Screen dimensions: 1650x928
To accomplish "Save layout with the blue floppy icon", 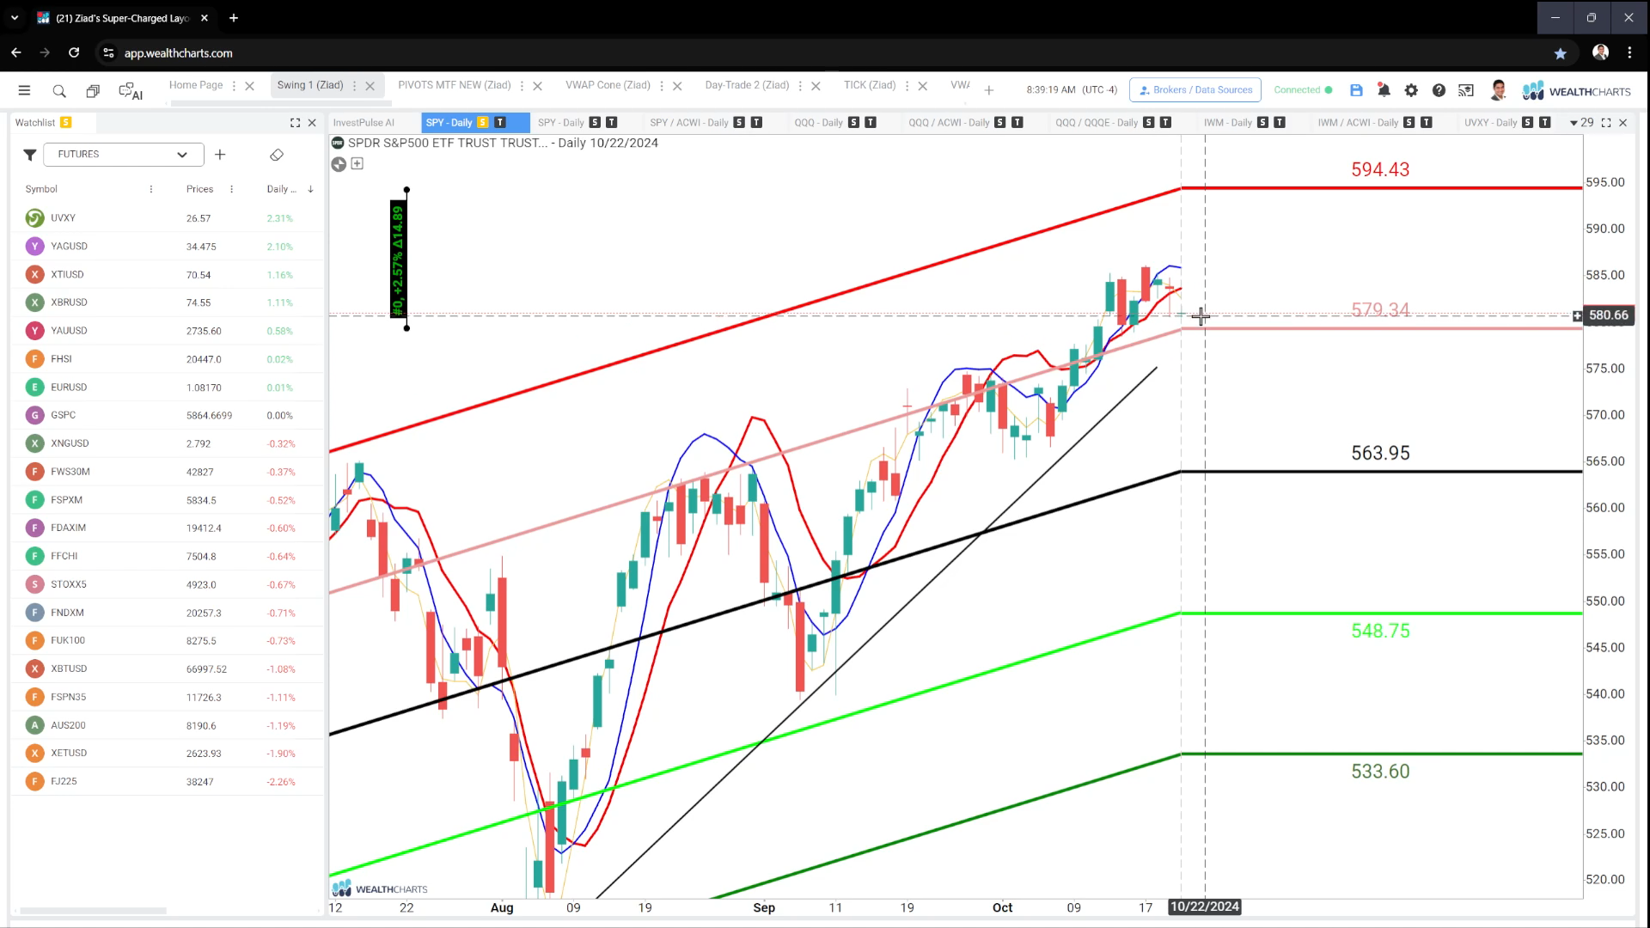I will tap(1356, 90).
